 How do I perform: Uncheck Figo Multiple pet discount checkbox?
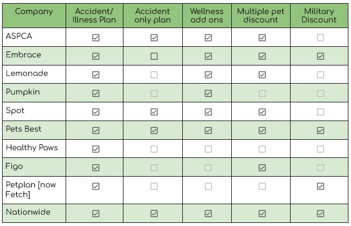click(262, 167)
